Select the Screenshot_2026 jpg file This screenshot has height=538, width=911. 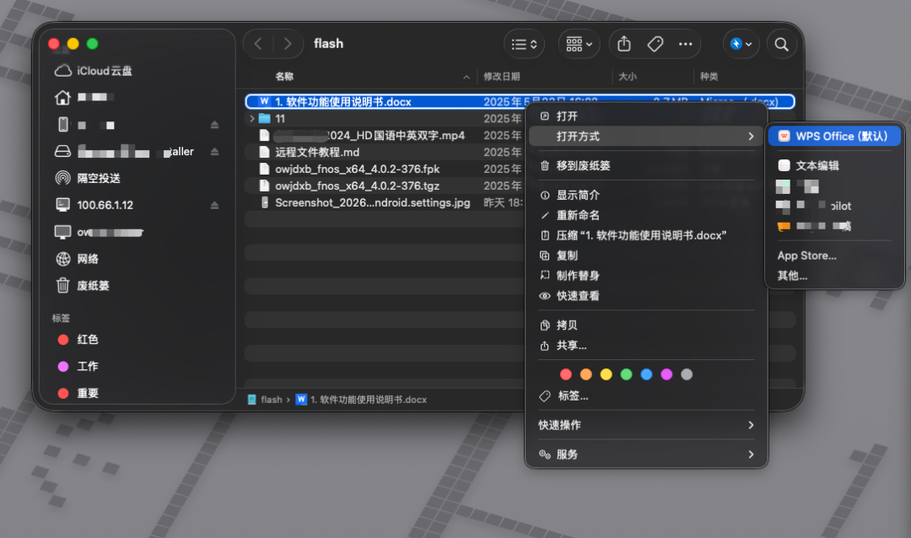pyautogui.click(x=373, y=202)
